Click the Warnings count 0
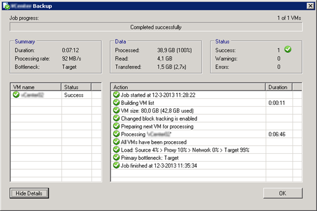 [x=278, y=59]
